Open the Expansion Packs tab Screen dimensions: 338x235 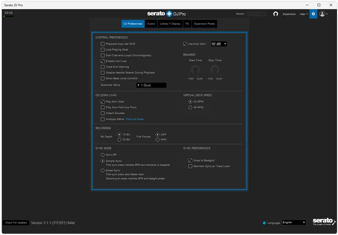click(204, 24)
